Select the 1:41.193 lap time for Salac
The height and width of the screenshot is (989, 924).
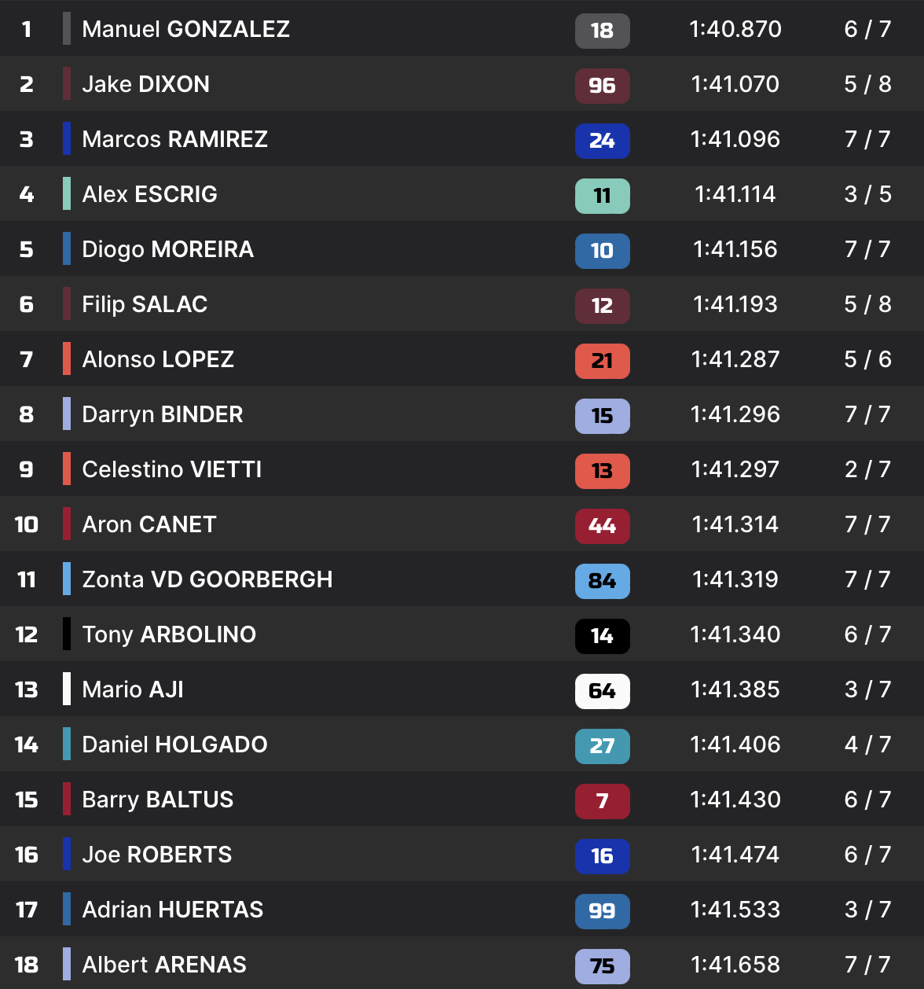coord(735,304)
